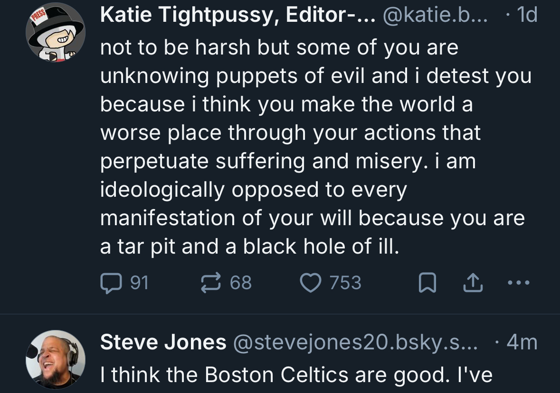The image size is (560, 393).
Task: Click the 68 repost count
Action: click(x=241, y=283)
